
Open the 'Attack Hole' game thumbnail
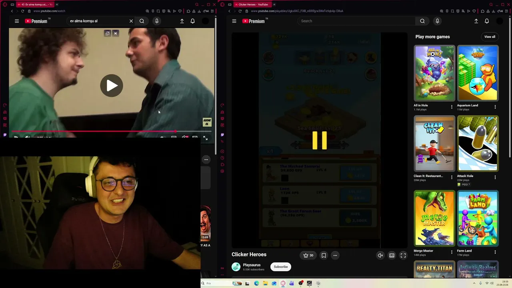tap(478, 143)
